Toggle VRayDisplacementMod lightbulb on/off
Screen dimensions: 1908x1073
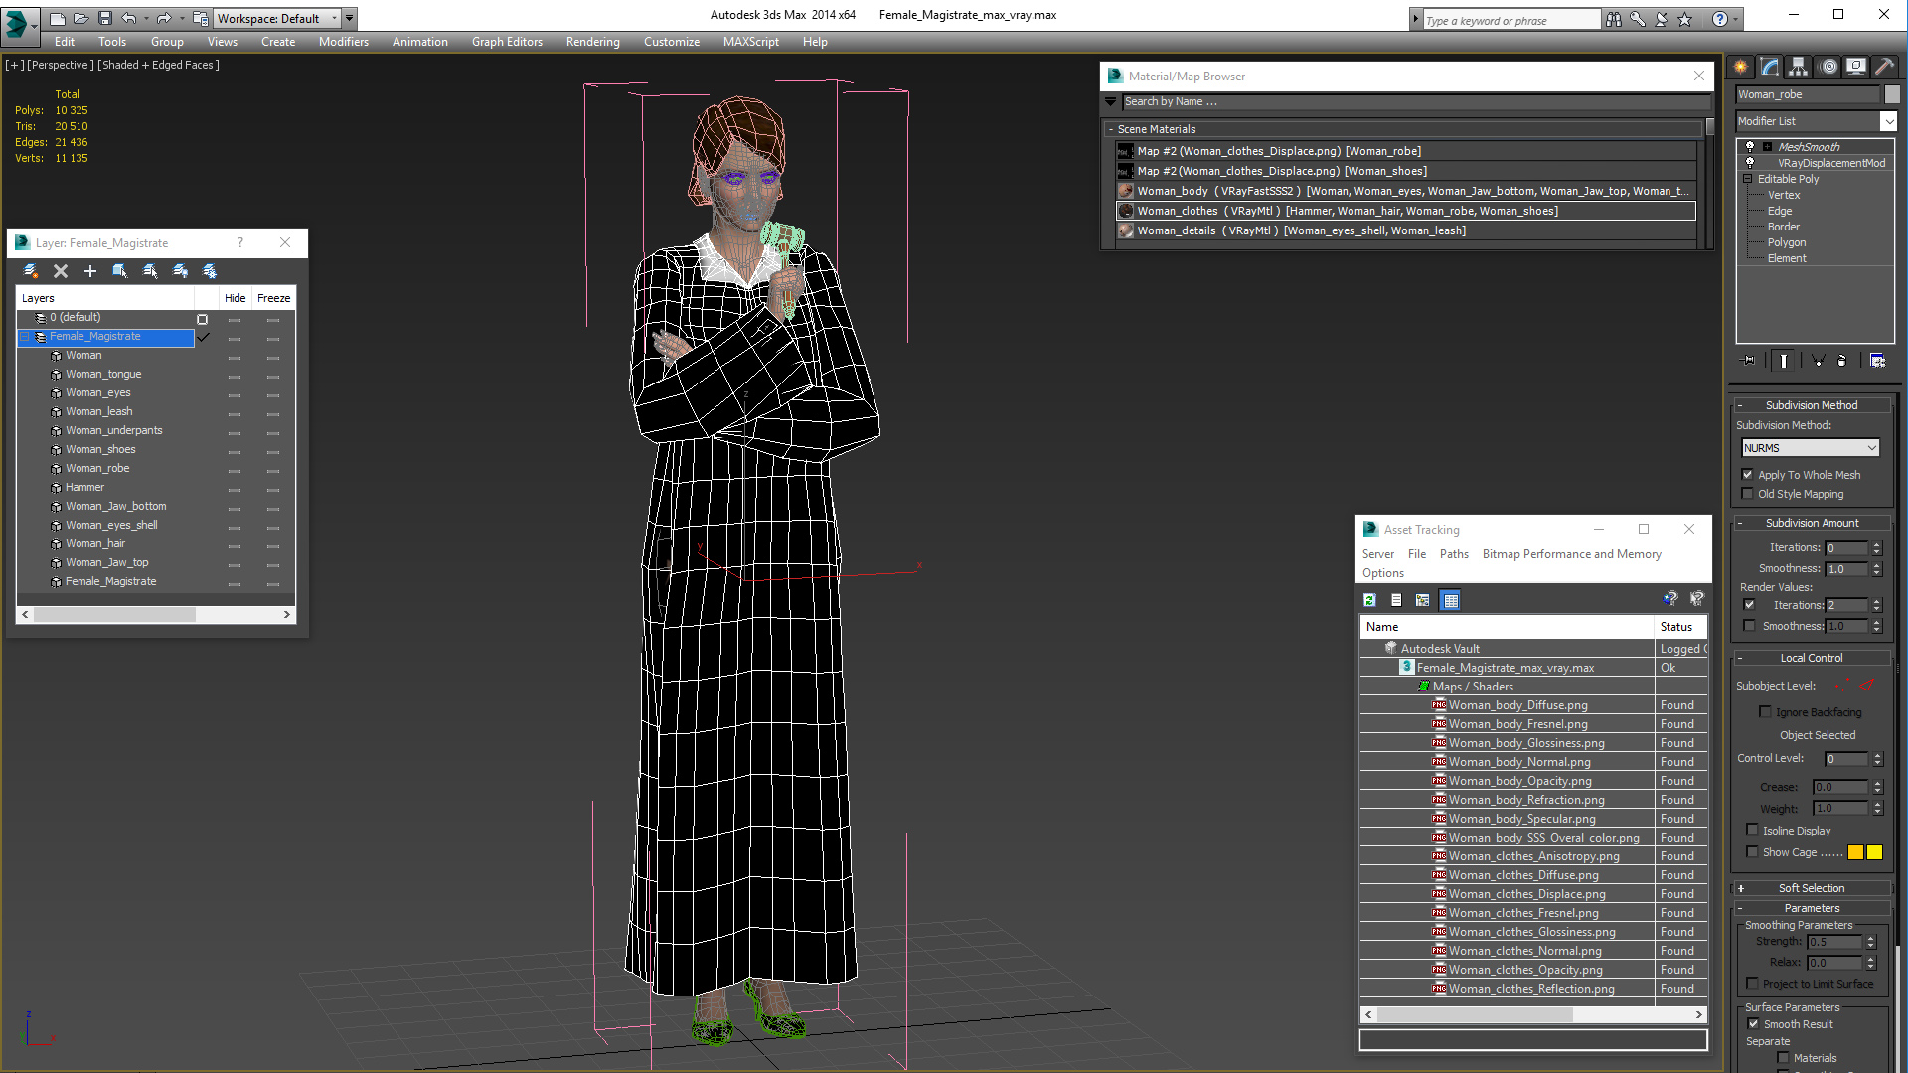(1750, 163)
